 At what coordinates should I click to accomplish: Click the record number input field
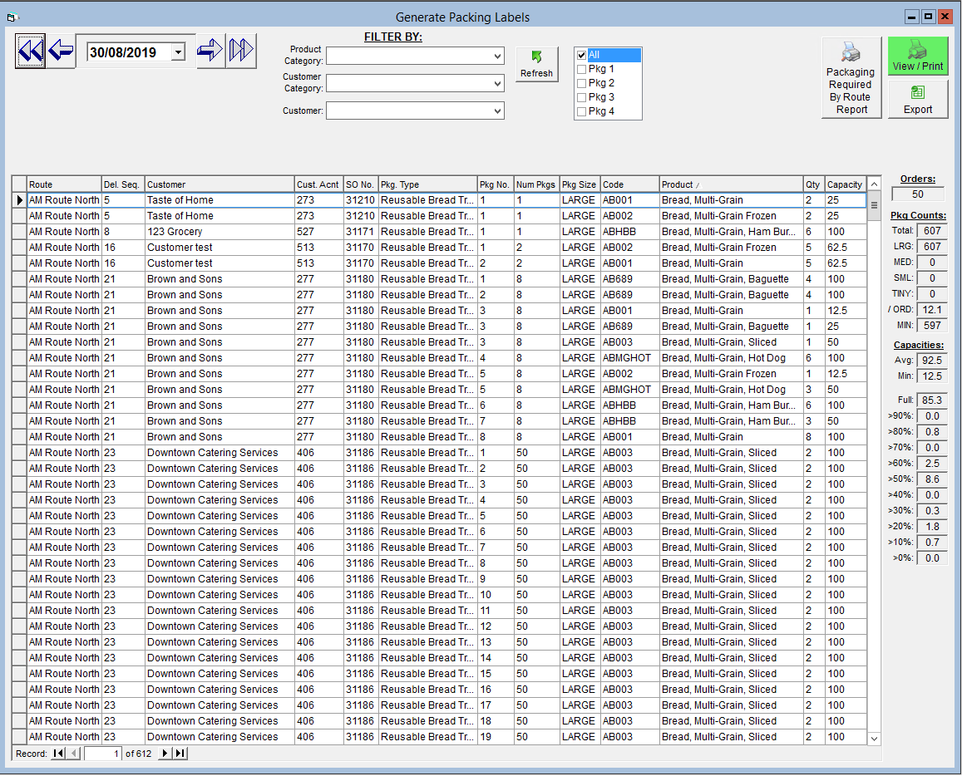click(102, 754)
